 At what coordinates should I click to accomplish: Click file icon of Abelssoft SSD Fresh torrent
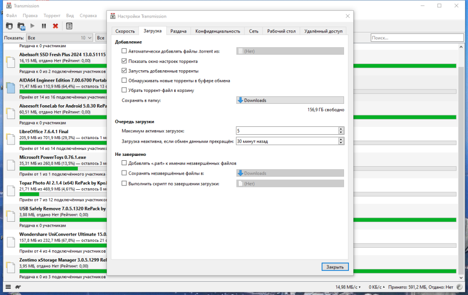coord(11,62)
